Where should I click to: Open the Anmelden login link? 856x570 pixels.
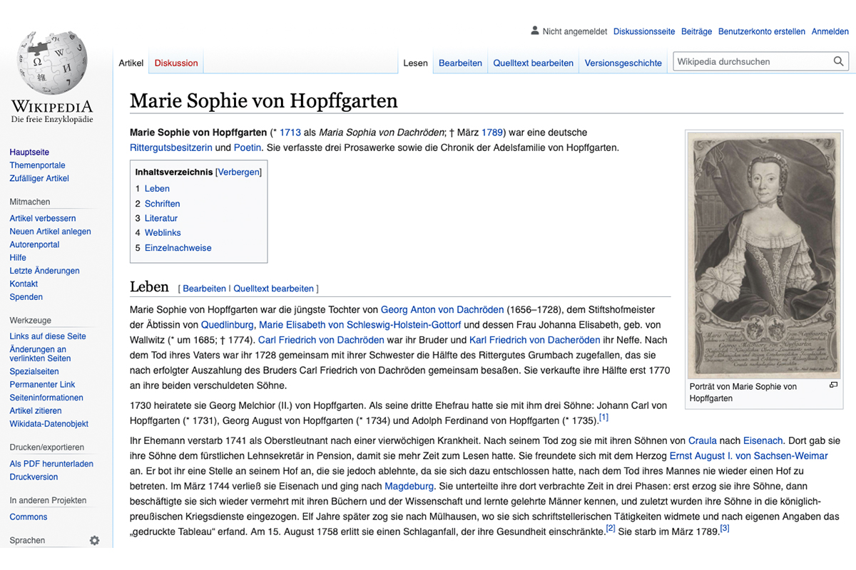(x=830, y=31)
